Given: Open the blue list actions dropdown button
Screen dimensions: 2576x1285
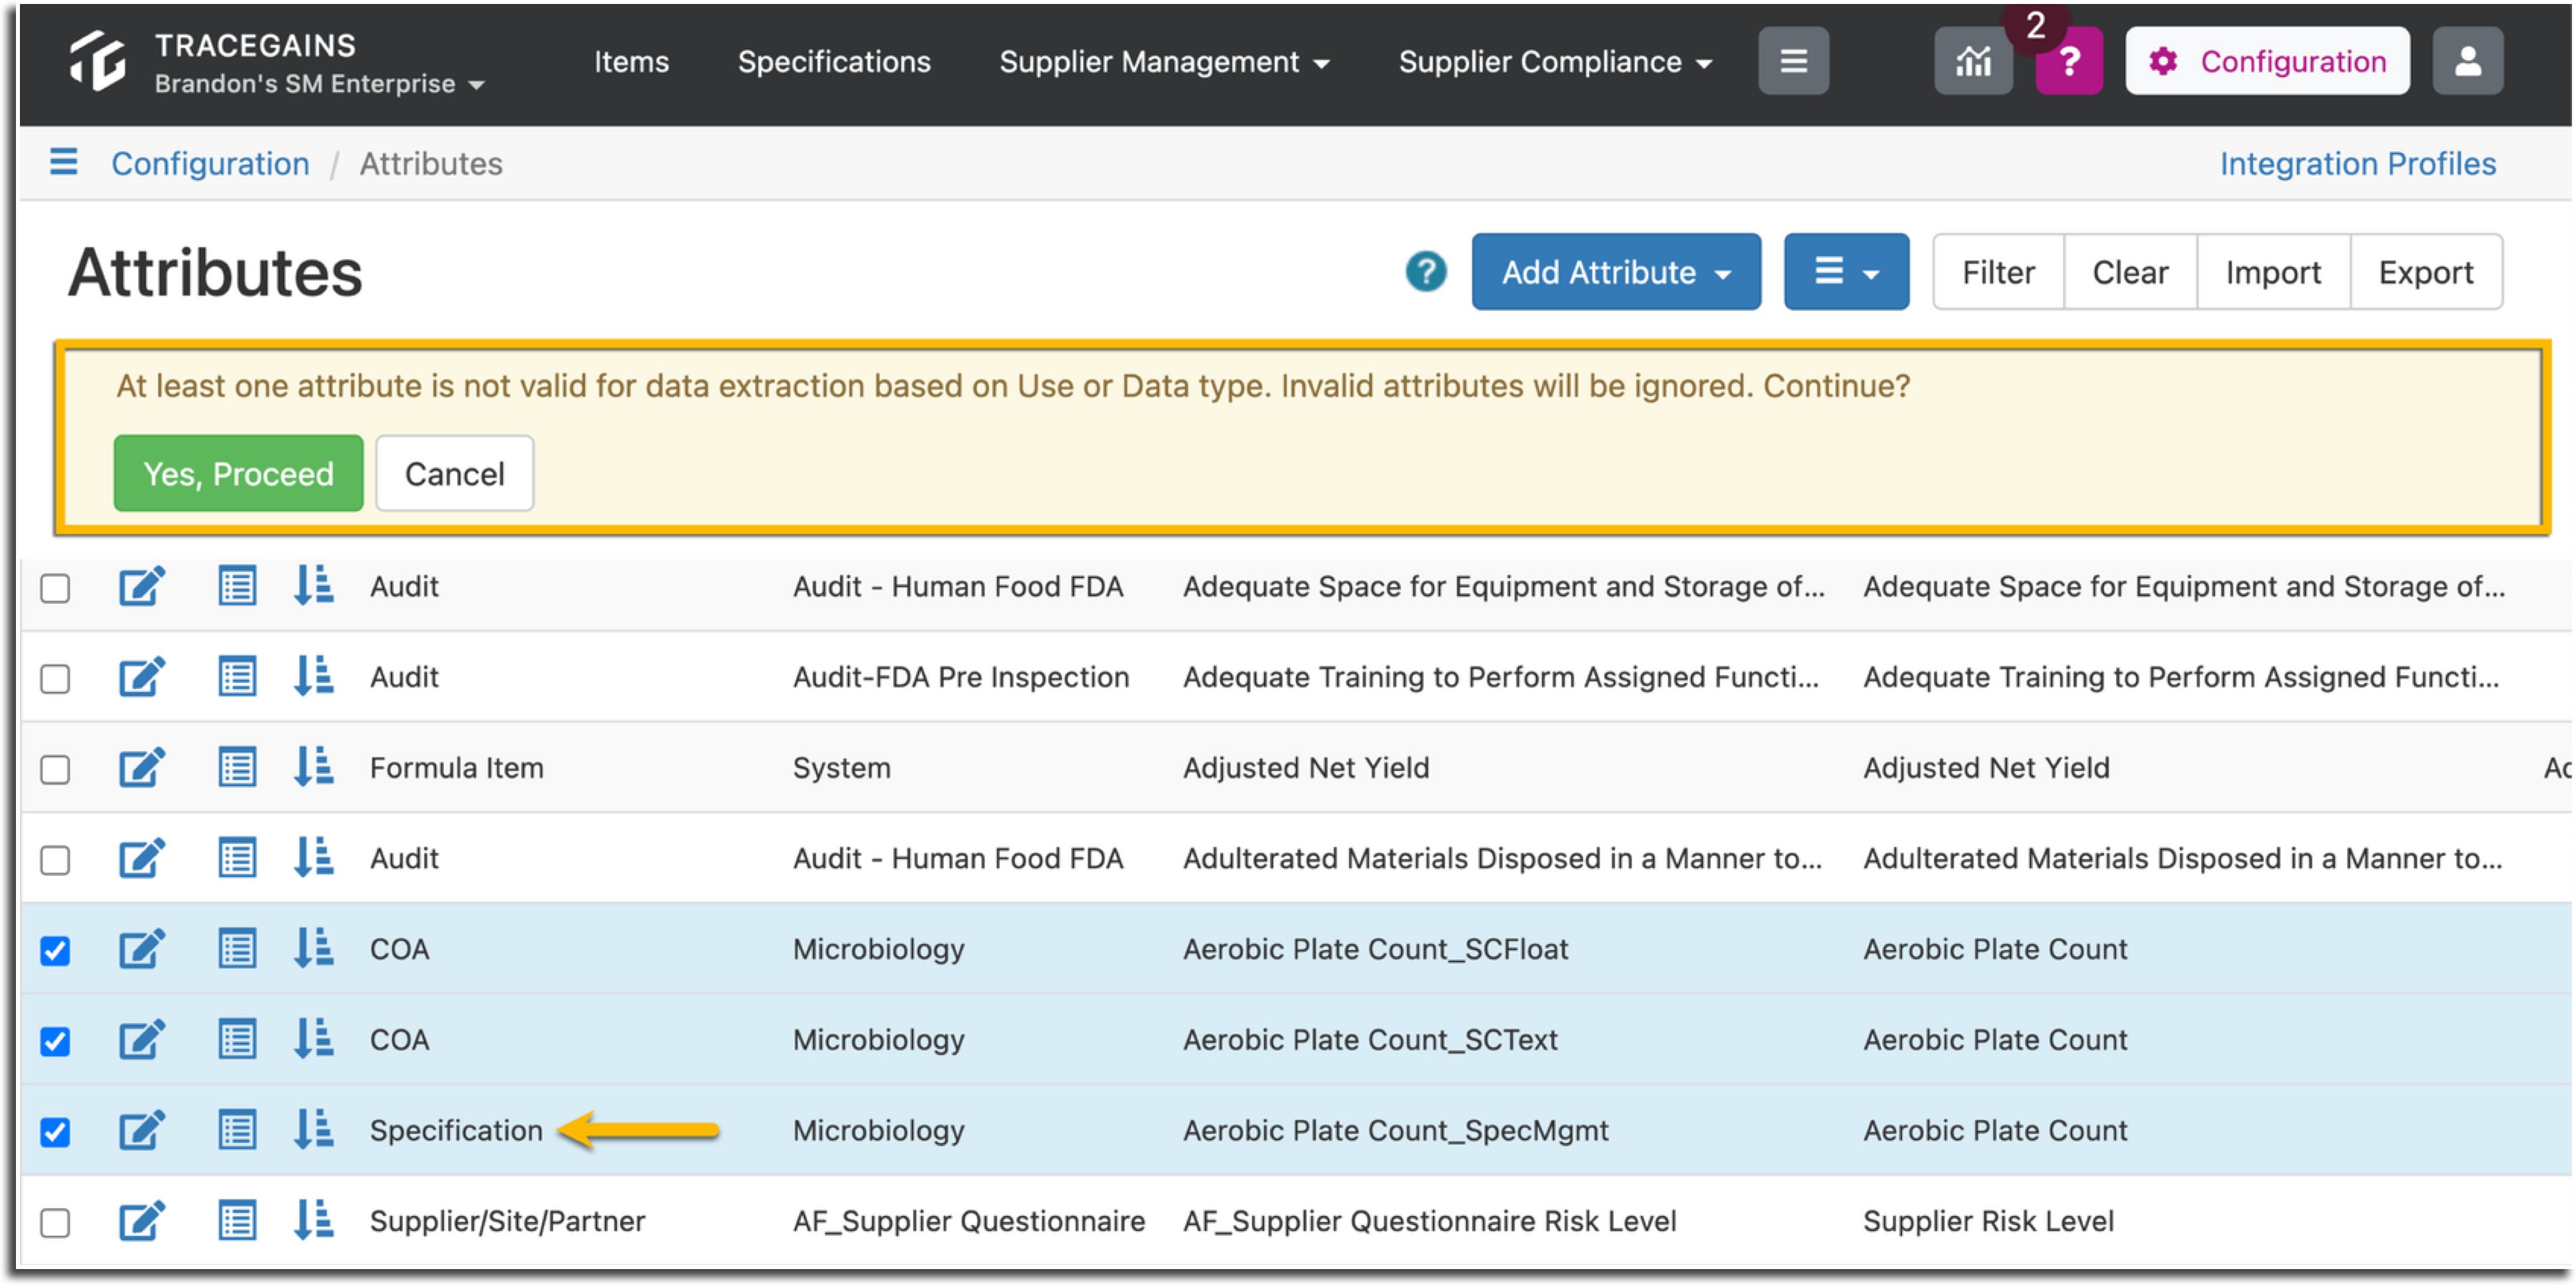Looking at the screenshot, I should (1846, 272).
